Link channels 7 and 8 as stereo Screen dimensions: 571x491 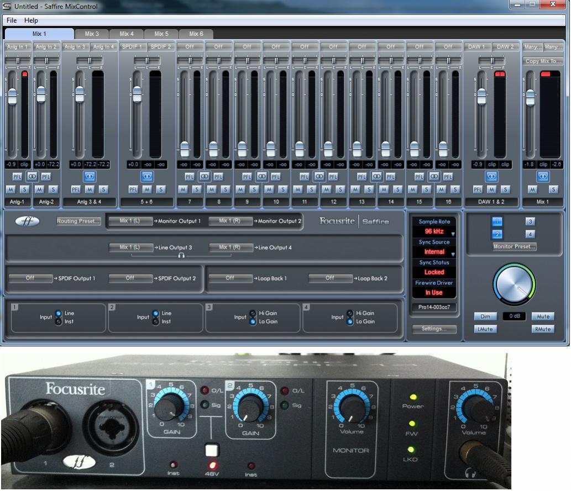(x=205, y=177)
